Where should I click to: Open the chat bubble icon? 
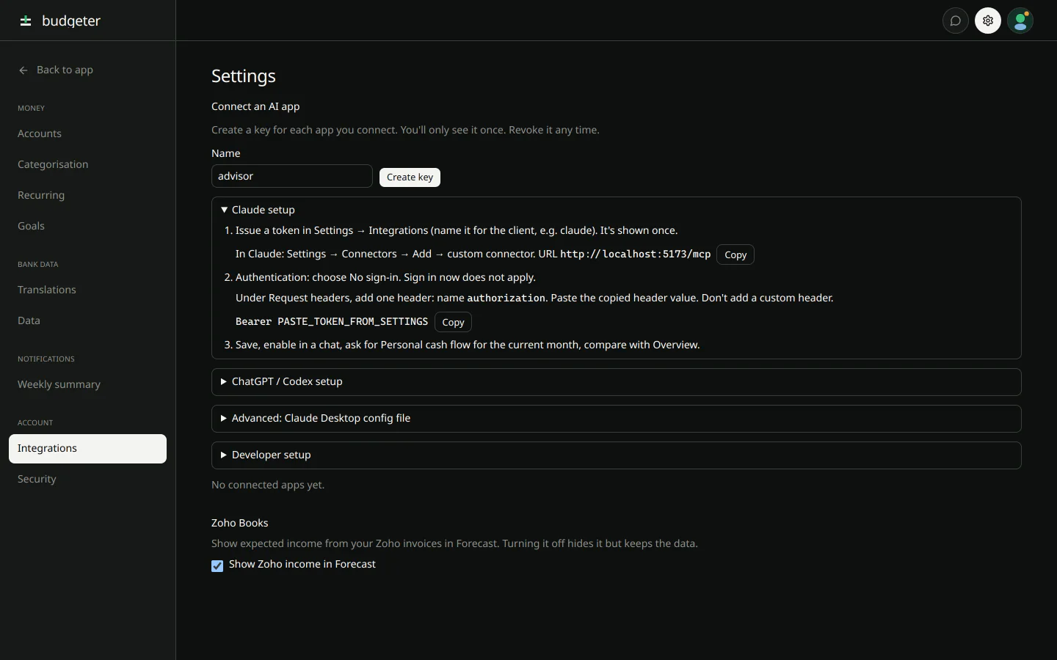956,21
